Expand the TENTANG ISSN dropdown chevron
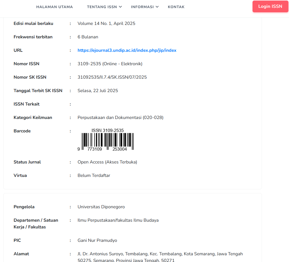This screenshot has width=289, height=262. 120,7
